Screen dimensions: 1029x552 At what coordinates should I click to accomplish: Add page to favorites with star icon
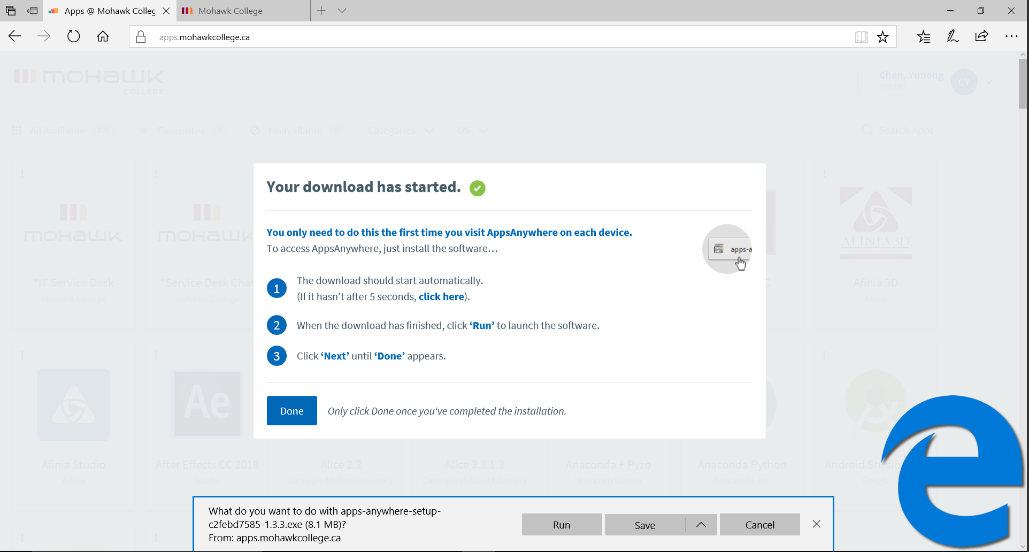pyautogui.click(x=882, y=37)
